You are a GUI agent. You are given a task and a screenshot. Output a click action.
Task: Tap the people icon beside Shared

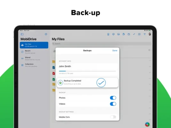pos(22,59)
